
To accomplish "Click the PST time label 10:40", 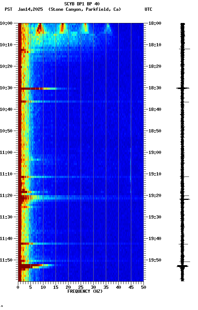I will point(6,109).
